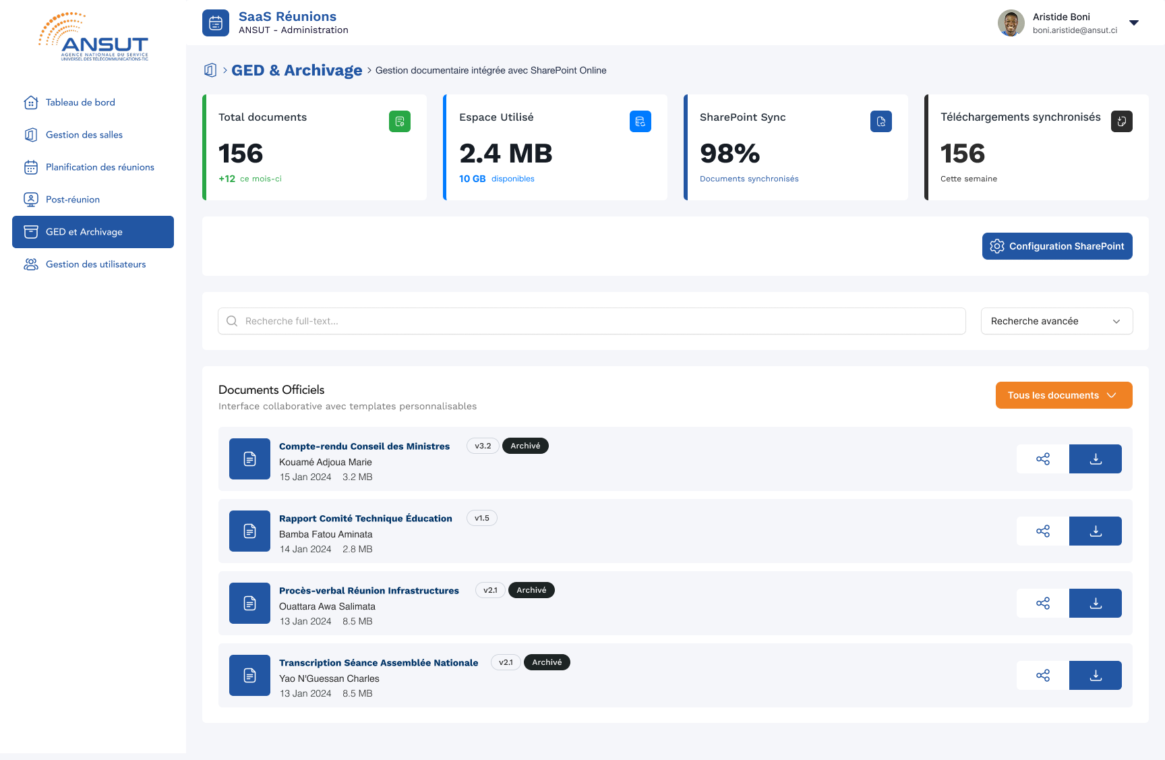Open Gestion des salles menu item

93,135
